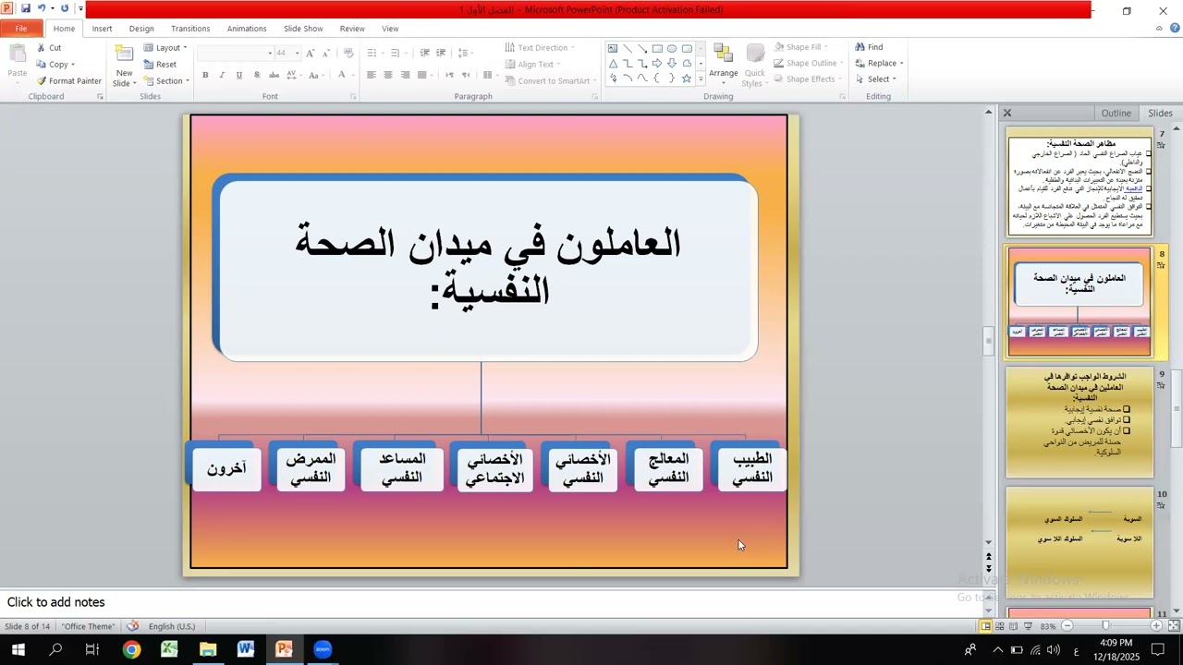The width and height of the screenshot is (1183, 665).
Task: Click the 83% zoom level button
Action: click(1048, 626)
